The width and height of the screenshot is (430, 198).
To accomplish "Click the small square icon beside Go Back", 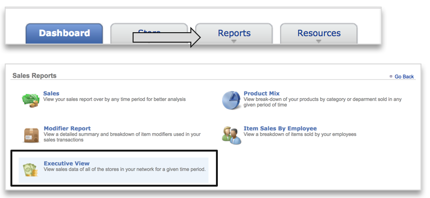I will pyautogui.click(x=391, y=76).
